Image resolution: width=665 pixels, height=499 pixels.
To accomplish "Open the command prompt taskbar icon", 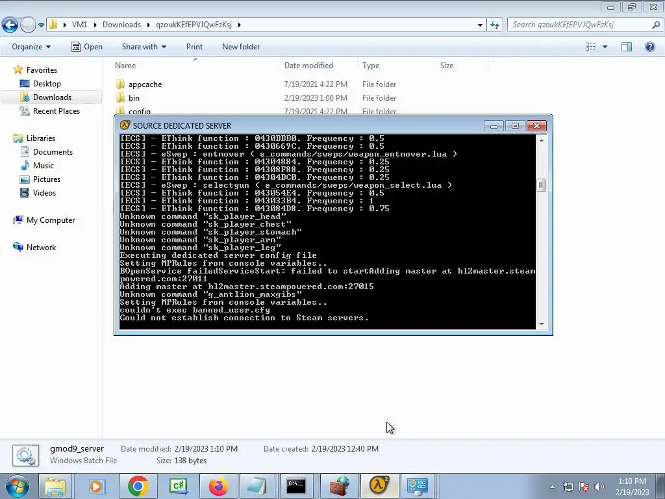I will coord(296,486).
